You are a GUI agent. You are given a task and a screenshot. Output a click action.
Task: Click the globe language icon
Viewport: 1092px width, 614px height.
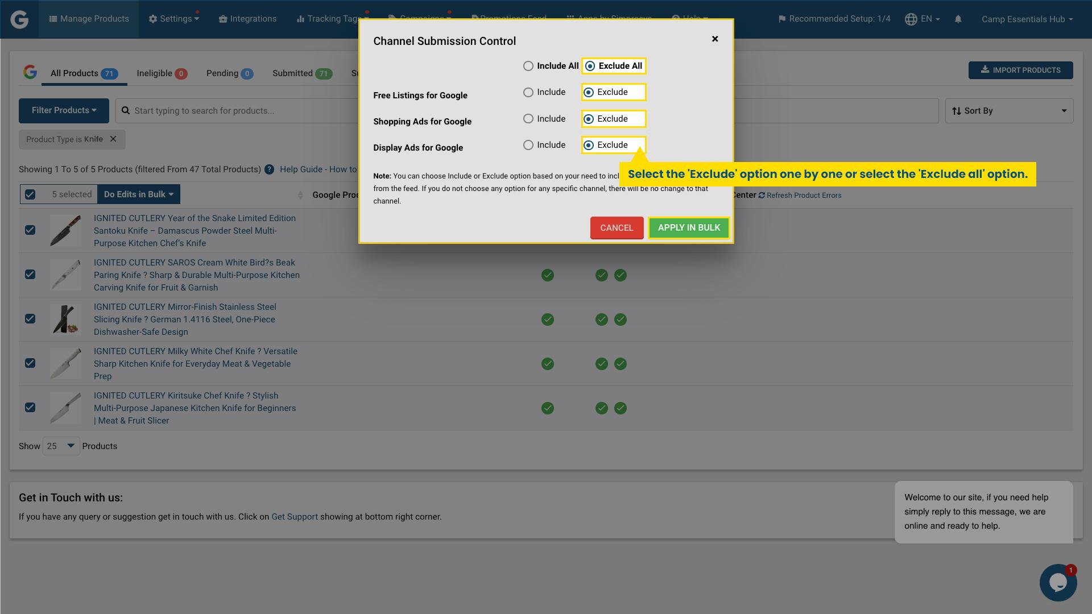(910, 19)
